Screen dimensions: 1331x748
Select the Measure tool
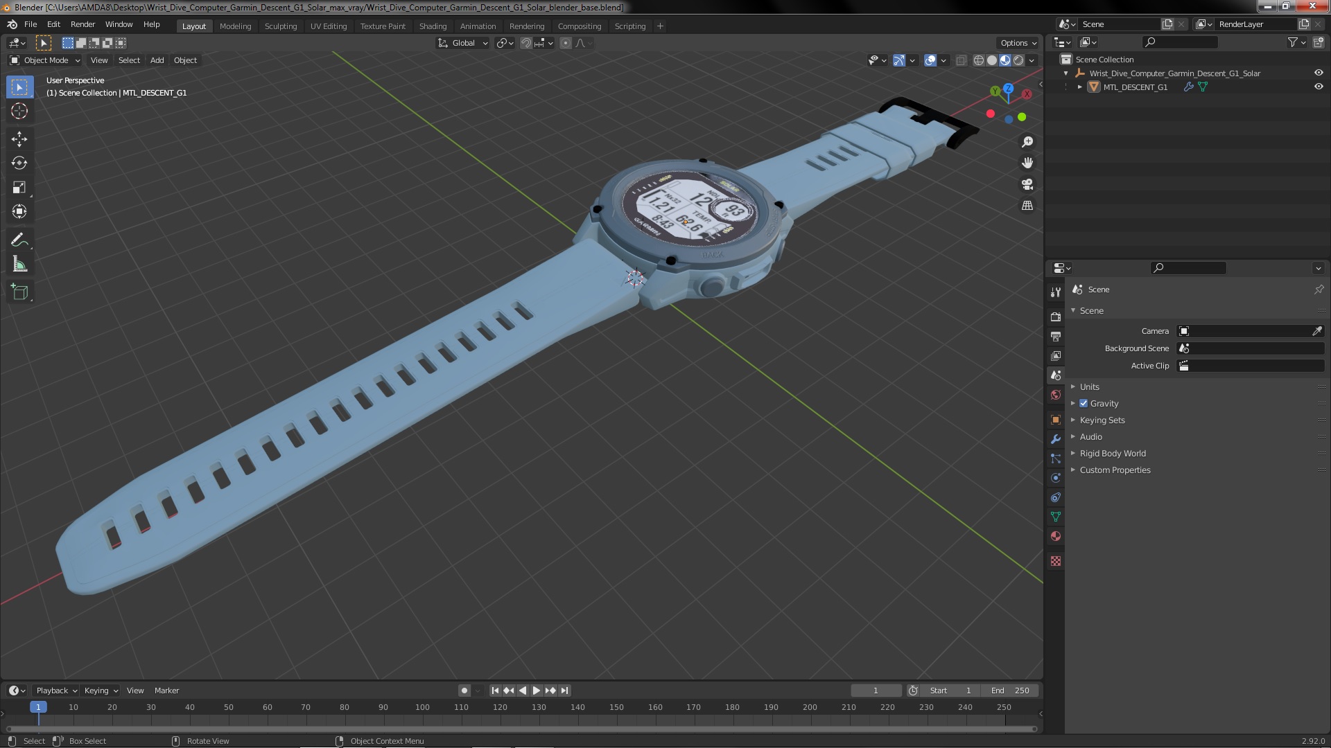click(19, 265)
